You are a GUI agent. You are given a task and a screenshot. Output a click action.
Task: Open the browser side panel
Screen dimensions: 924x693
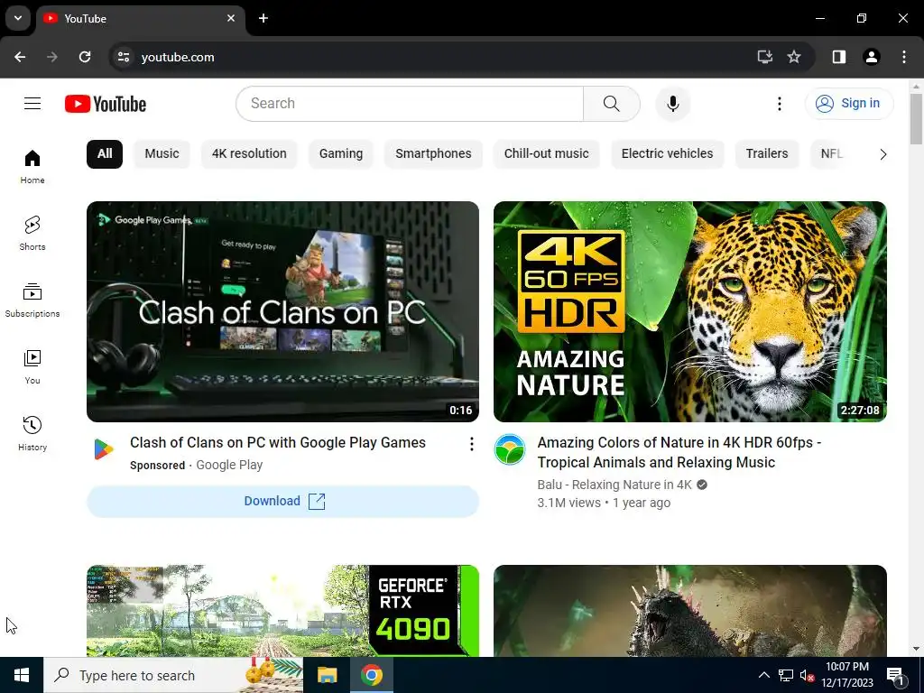838,57
